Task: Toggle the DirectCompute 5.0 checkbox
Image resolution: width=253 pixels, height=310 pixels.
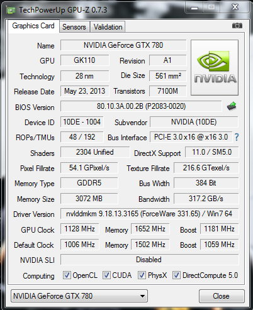Action: [176, 275]
